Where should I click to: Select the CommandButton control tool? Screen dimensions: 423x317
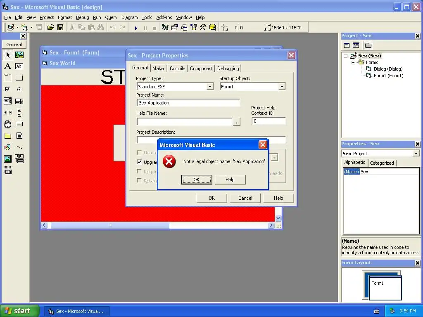coord(19,78)
